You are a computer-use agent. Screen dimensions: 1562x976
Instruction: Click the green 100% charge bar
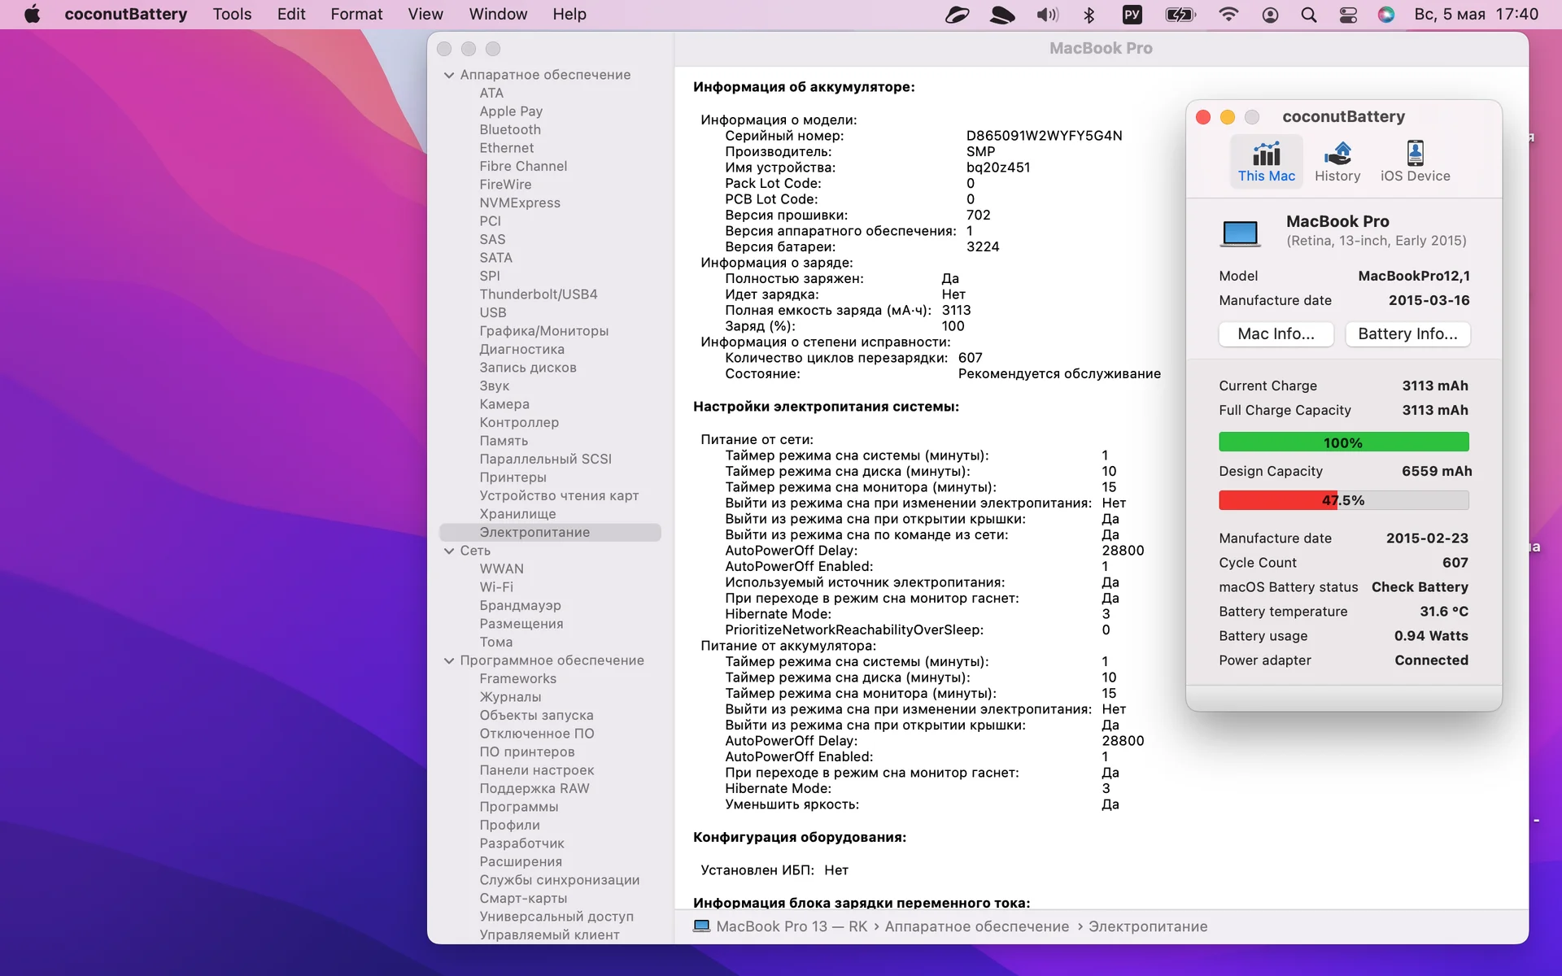pos(1343,442)
